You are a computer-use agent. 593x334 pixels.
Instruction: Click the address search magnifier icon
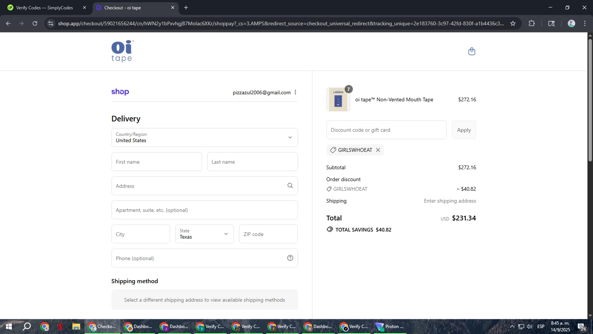pos(290,186)
